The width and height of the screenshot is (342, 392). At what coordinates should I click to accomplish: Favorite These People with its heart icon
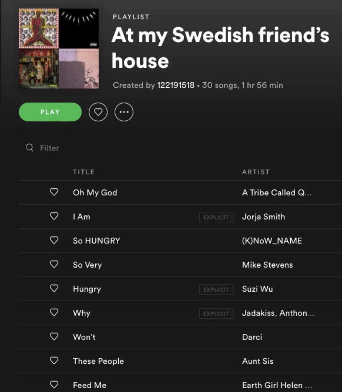pos(54,361)
